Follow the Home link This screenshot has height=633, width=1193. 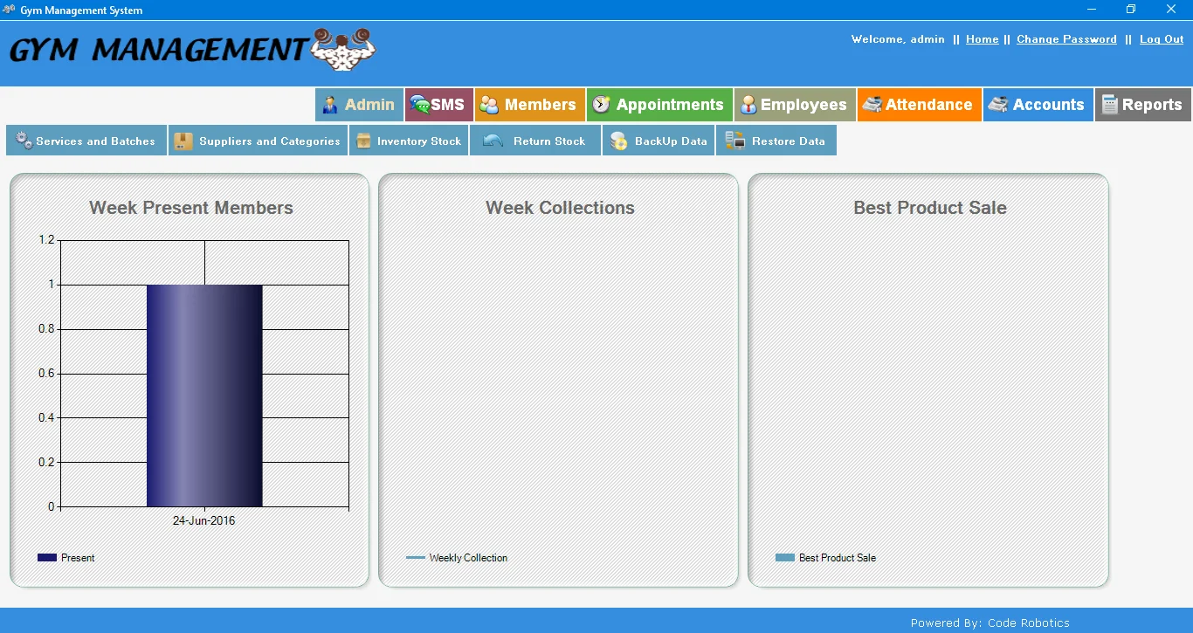click(983, 39)
